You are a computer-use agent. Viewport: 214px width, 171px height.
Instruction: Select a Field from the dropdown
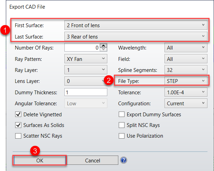tap(186, 59)
